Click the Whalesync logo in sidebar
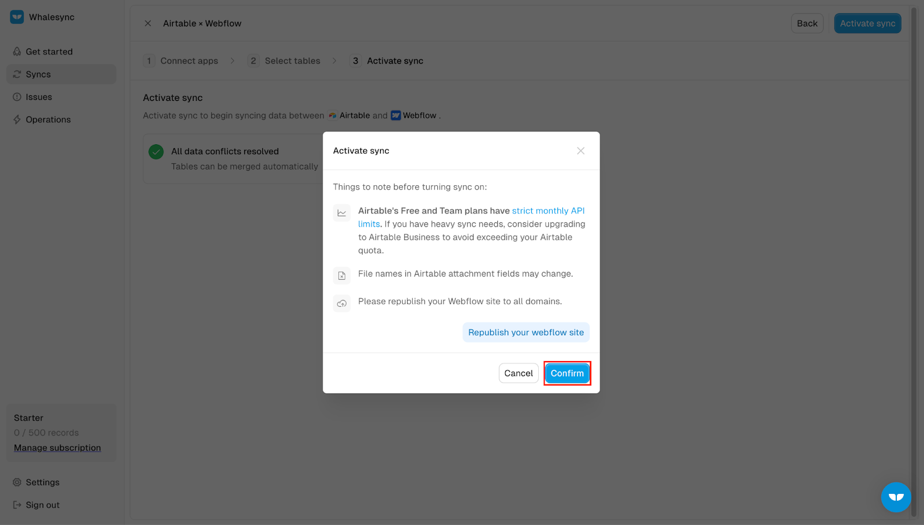This screenshot has width=924, height=525. point(17,17)
